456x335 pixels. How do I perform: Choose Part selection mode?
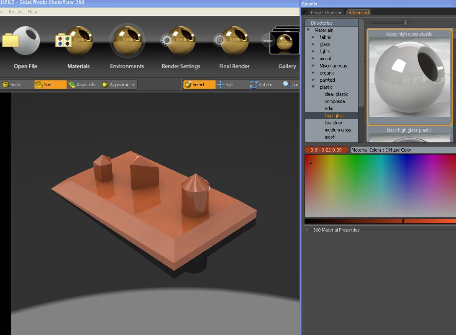[x=50, y=85]
